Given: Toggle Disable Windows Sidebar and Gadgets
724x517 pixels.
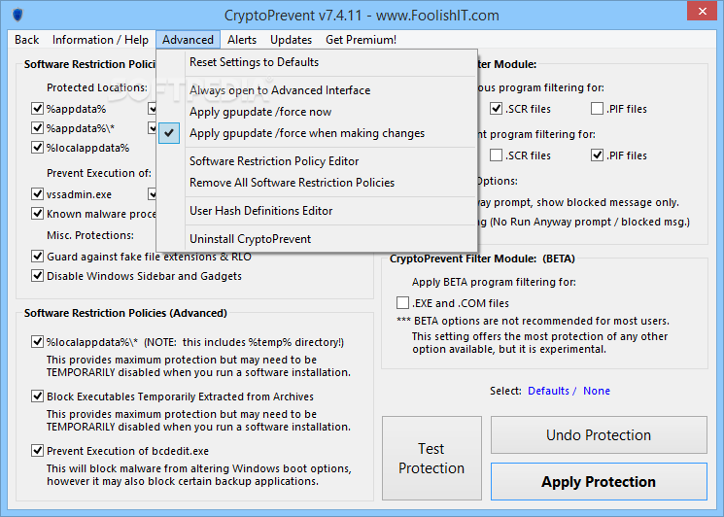Looking at the screenshot, I should coord(37,276).
